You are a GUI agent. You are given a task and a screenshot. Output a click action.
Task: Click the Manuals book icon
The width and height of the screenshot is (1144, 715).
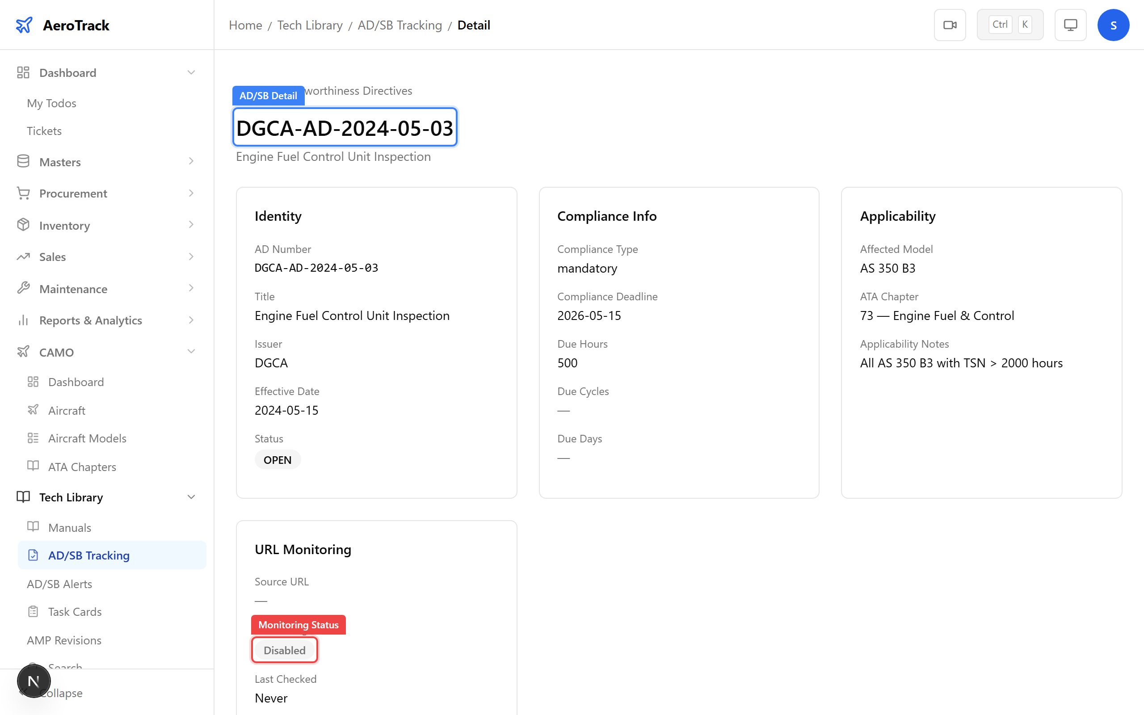tap(33, 527)
